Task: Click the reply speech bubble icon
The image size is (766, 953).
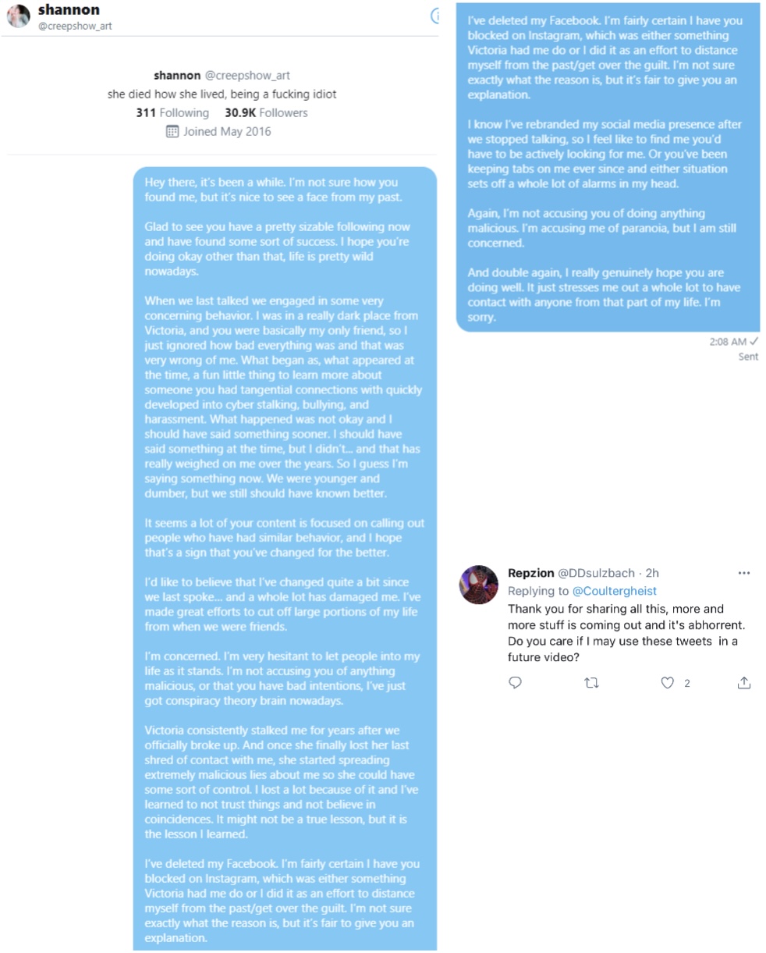Action: coord(515,683)
